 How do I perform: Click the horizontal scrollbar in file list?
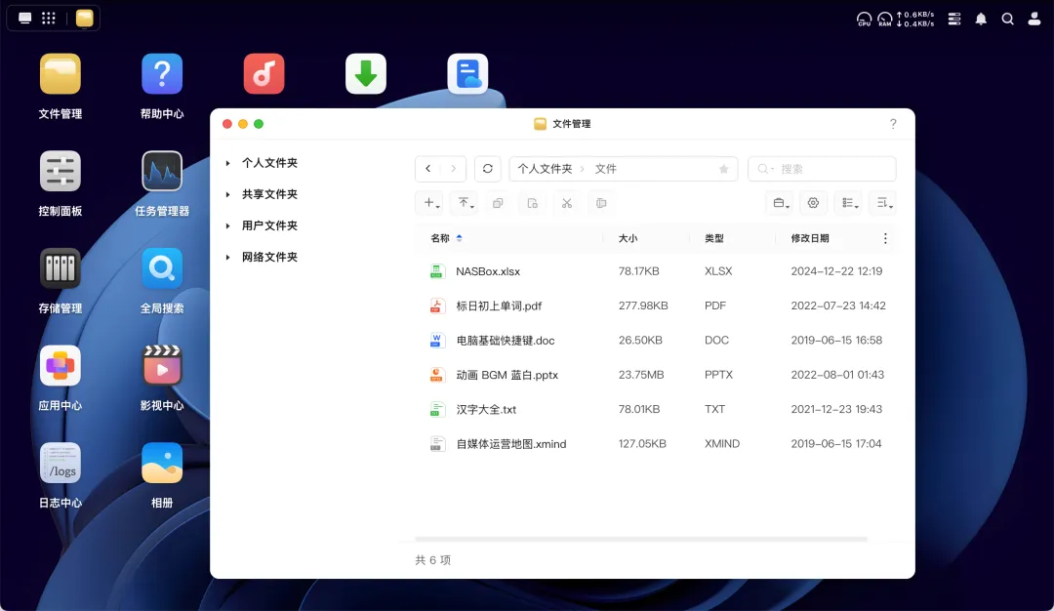(x=641, y=539)
